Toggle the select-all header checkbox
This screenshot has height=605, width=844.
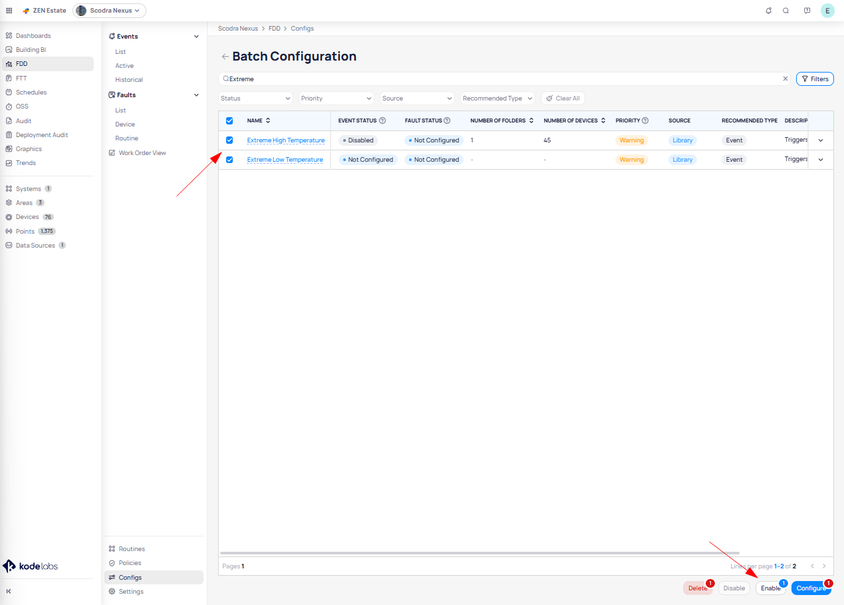[x=229, y=120]
